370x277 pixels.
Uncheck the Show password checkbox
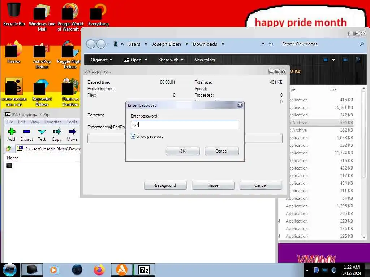133,136
